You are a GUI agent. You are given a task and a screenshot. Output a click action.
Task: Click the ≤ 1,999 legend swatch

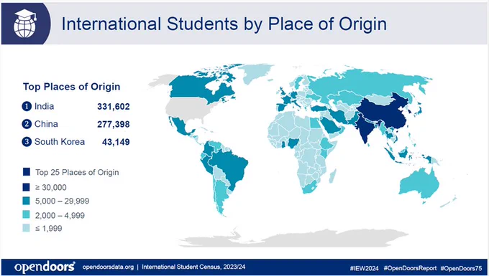[26, 229]
